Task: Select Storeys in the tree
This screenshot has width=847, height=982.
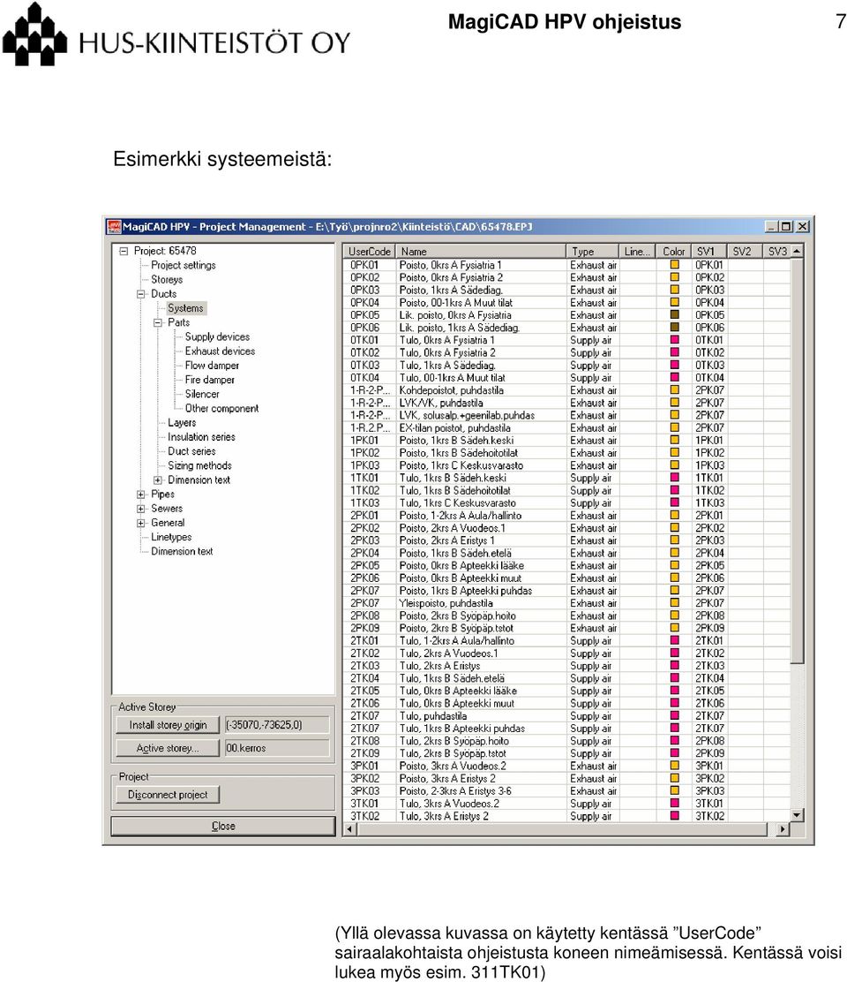Action: pos(167,279)
